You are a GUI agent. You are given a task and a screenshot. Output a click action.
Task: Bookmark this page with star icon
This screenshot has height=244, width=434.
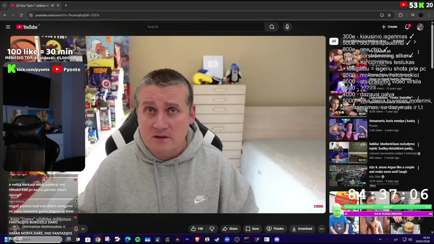click(389, 15)
